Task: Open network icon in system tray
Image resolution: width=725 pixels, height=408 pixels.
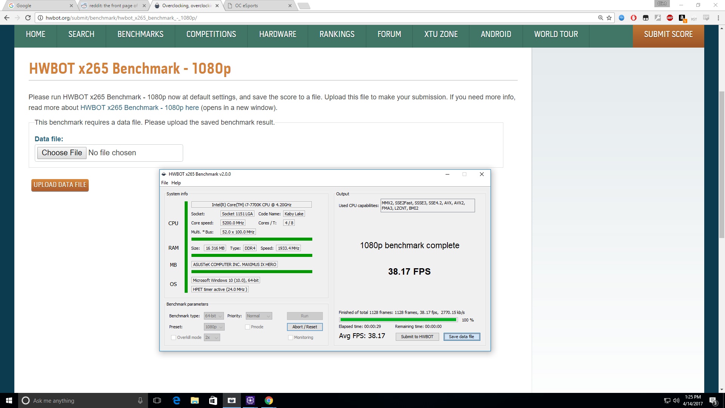Action: click(667, 400)
